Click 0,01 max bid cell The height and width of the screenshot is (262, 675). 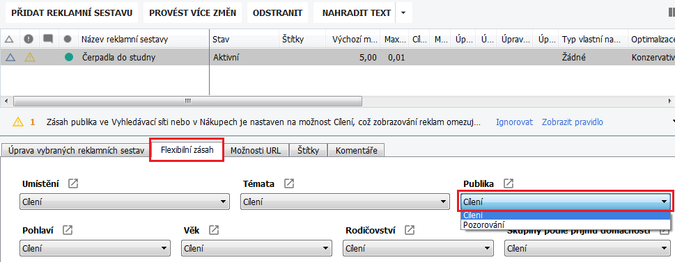click(396, 57)
